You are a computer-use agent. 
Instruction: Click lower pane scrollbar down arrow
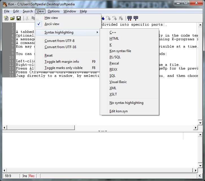pos(200,166)
